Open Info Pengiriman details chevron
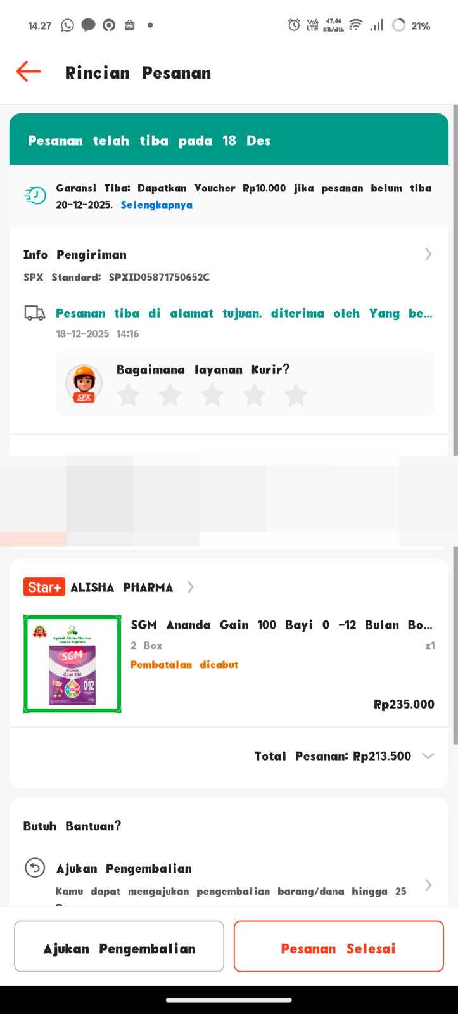 (x=428, y=254)
